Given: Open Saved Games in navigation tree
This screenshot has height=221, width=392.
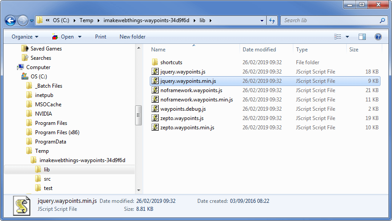Looking at the screenshot, I should pos(46,49).
